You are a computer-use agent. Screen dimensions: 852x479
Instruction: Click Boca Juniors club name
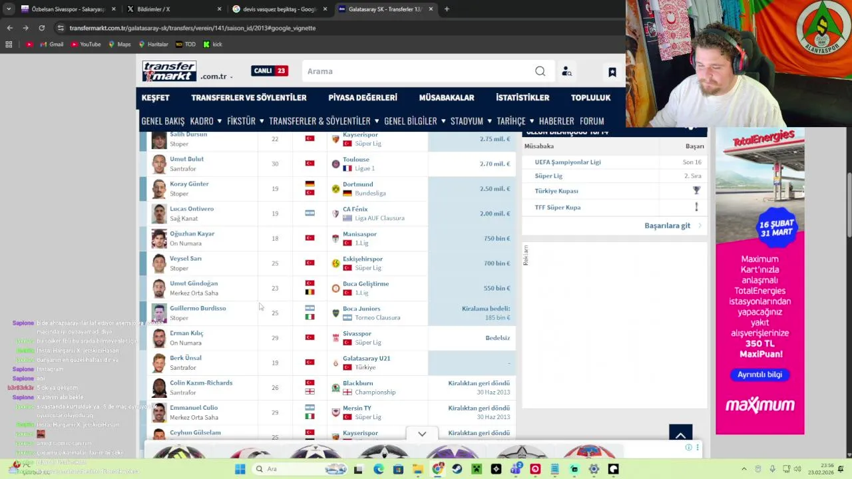[x=361, y=309]
